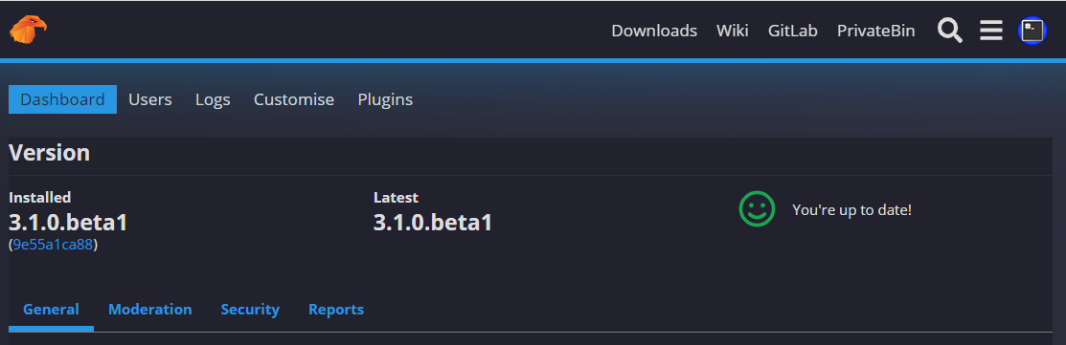Select the Dashboard admin tab
1066x345 pixels.
click(62, 99)
